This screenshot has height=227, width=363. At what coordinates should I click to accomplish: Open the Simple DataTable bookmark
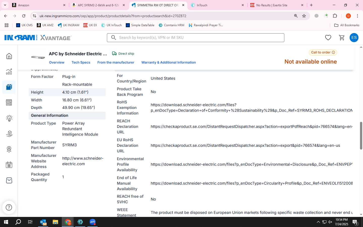[x=140, y=25]
